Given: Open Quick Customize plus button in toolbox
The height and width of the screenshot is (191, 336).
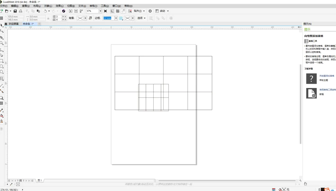Looking at the screenshot, I should (2, 129).
